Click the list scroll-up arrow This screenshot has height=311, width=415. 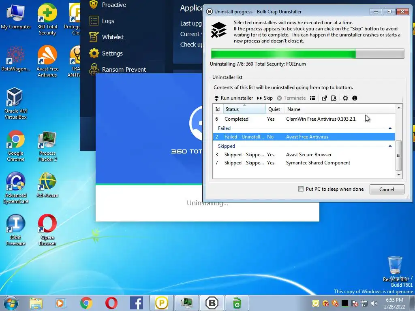[x=399, y=108]
